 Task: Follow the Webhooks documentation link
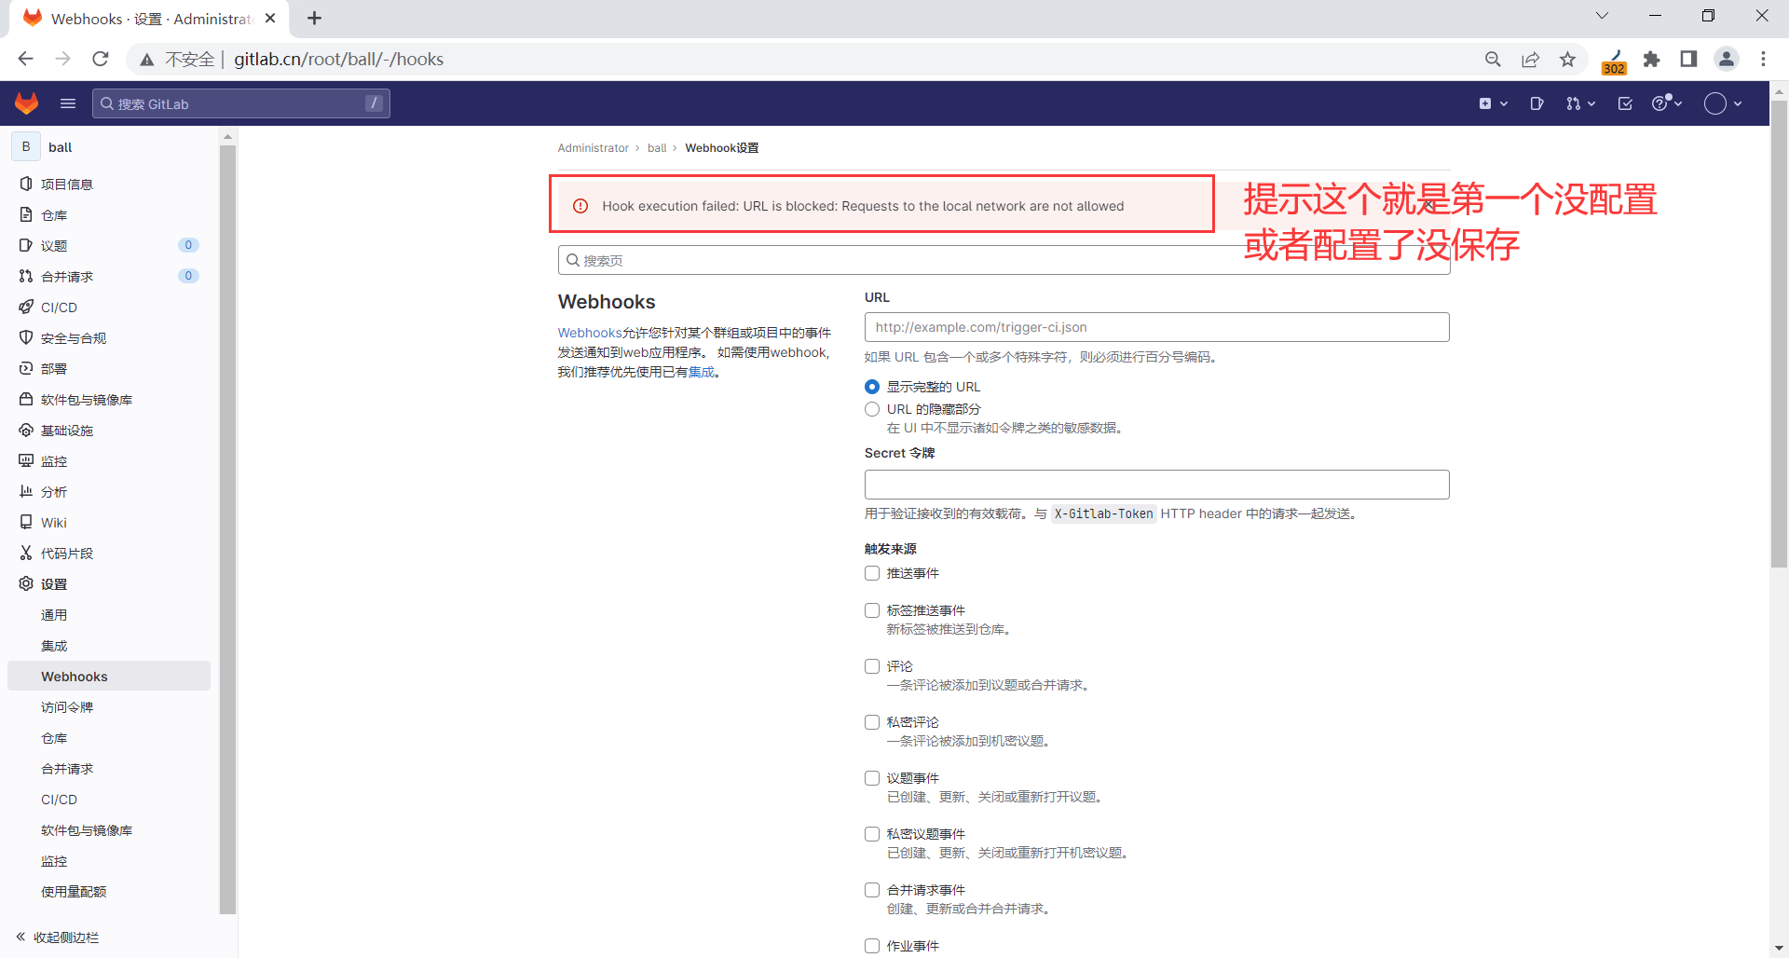click(x=590, y=333)
